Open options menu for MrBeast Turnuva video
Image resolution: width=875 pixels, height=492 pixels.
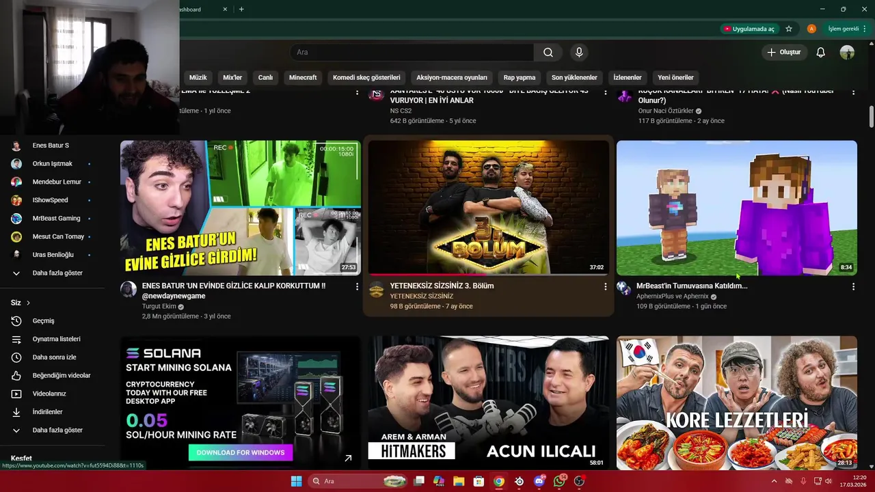pyautogui.click(x=853, y=287)
